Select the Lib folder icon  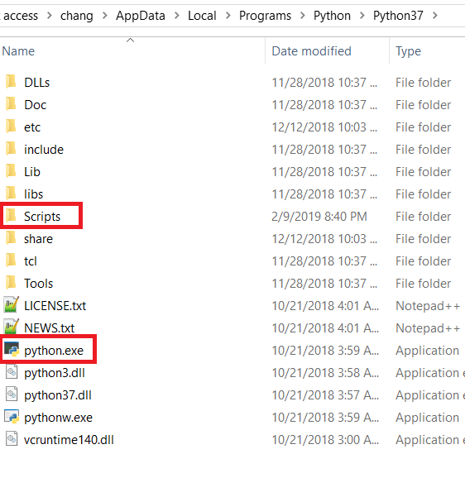click(11, 170)
